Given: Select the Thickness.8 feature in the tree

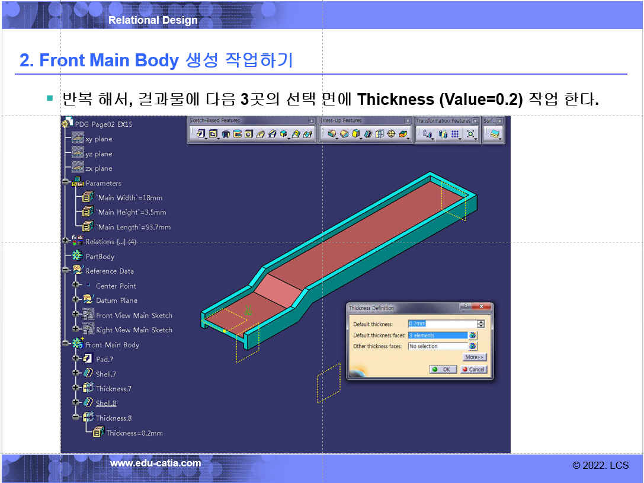Looking at the screenshot, I should tap(113, 418).
